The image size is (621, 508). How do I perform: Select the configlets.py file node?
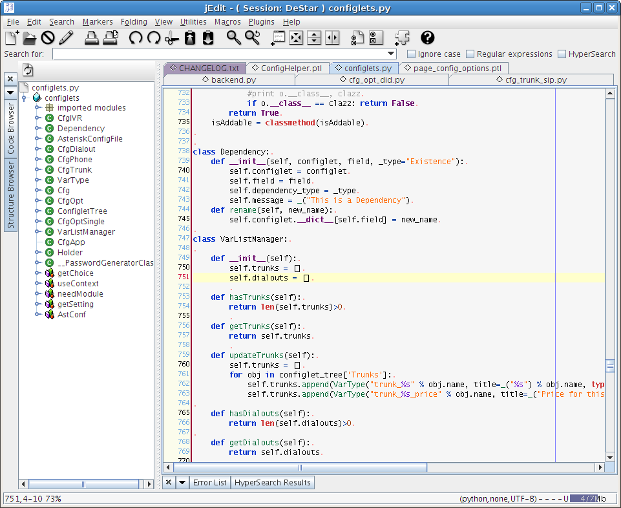tap(55, 87)
